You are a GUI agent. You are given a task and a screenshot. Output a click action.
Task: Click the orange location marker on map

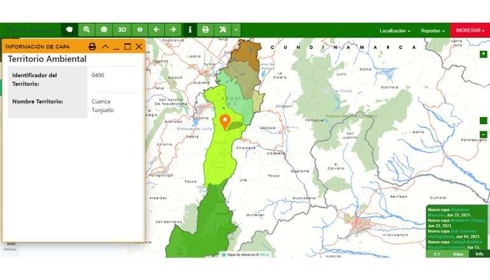(224, 121)
